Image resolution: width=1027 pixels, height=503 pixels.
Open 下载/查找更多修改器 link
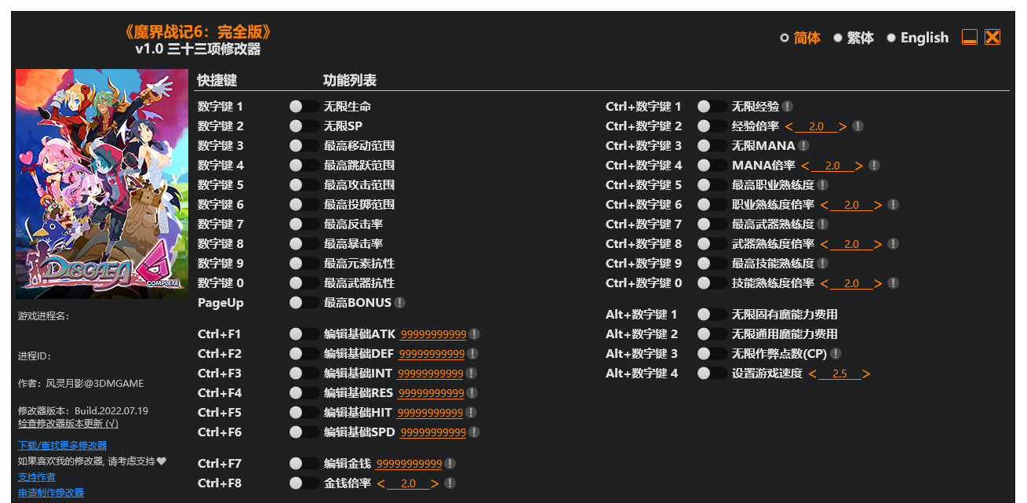[63, 445]
